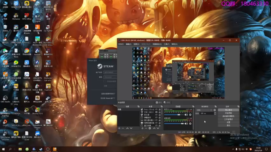Open desktop audio channel settings gear

[x=190, y=124]
